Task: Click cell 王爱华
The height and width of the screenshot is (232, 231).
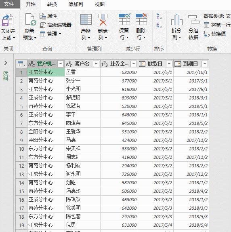Action: click(82, 132)
